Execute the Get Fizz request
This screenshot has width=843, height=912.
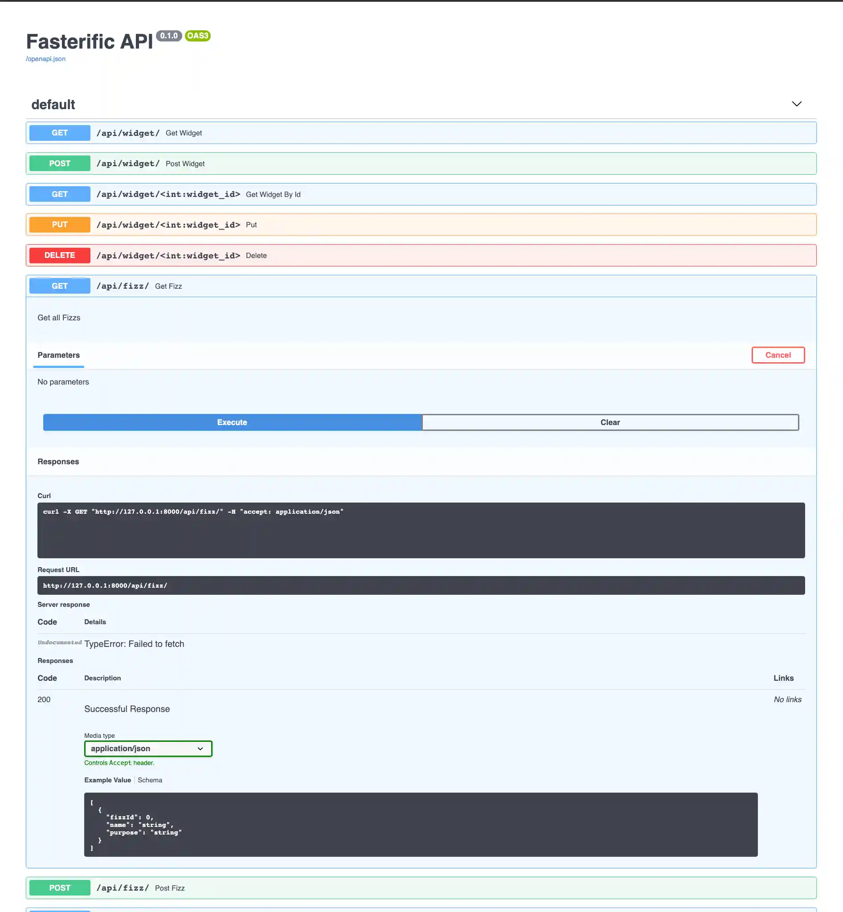pyautogui.click(x=232, y=422)
